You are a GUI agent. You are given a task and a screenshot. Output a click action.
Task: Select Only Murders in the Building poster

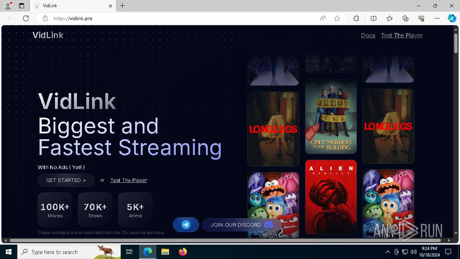(x=331, y=117)
